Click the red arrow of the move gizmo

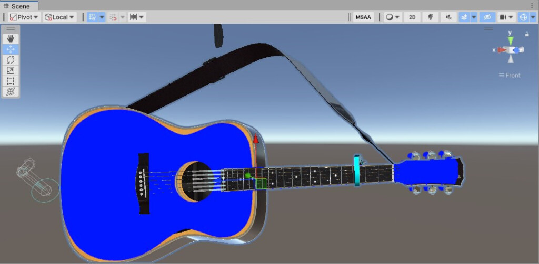(255, 139)
